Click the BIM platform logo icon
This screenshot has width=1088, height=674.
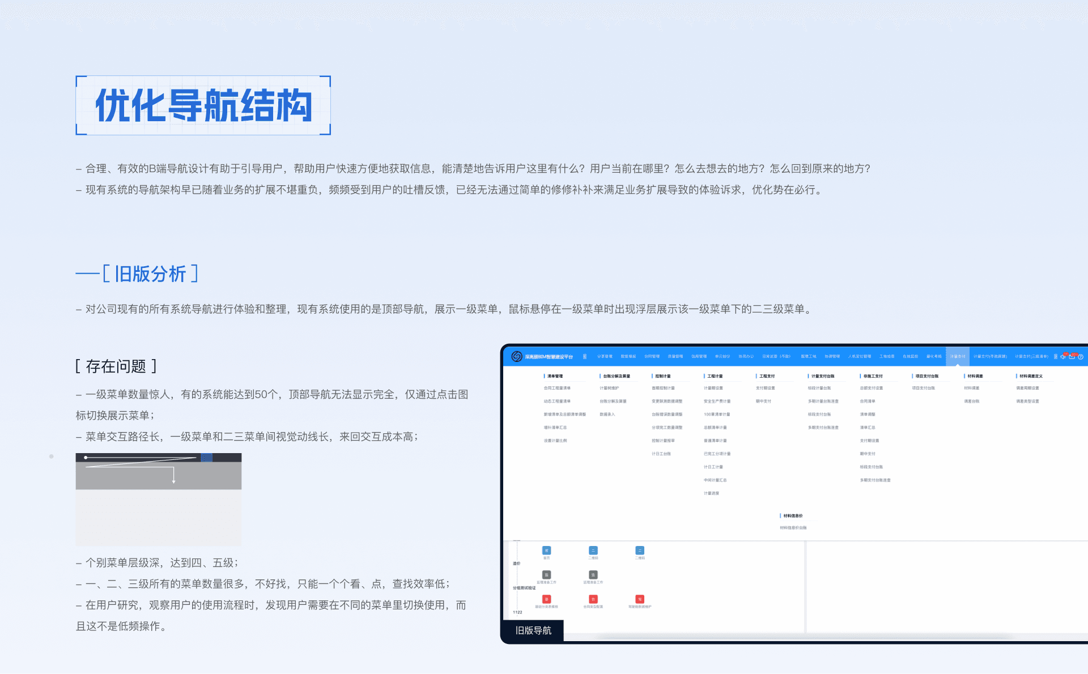(x=516, y=356)
